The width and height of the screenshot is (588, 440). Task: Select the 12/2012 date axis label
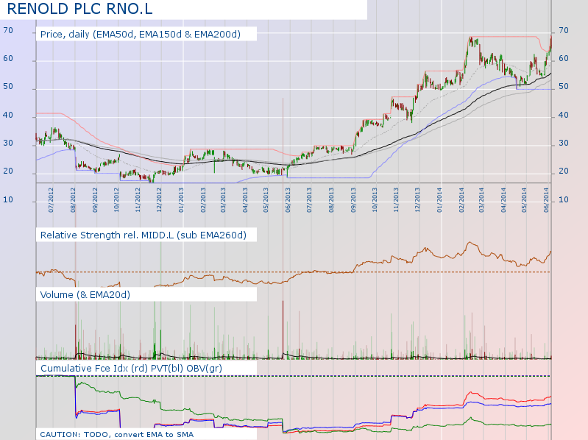[x=159, y=200]
